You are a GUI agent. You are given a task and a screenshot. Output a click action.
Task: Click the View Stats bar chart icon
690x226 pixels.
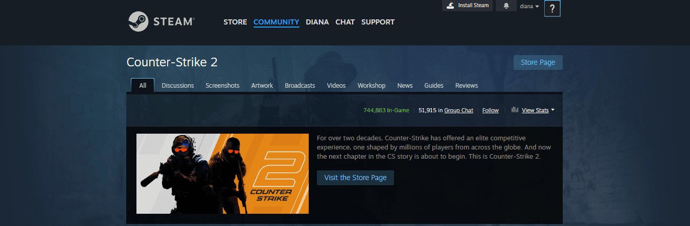(x=515, y=110)
